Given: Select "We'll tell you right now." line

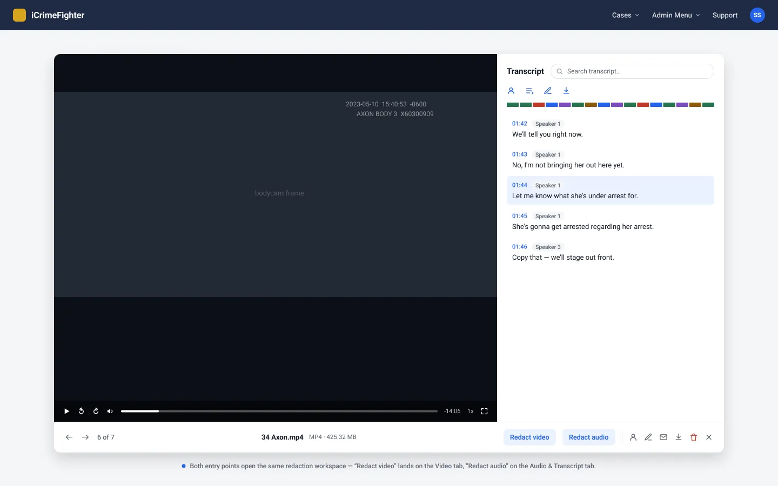Looking at the screenshot, I should [547, 134].
